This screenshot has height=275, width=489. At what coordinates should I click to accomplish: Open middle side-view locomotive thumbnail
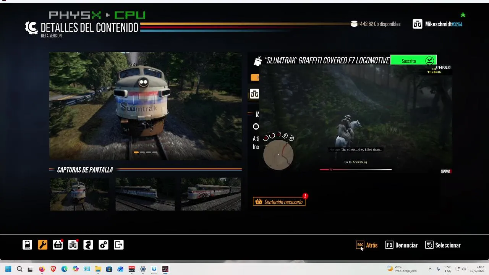tap(145, 194)
